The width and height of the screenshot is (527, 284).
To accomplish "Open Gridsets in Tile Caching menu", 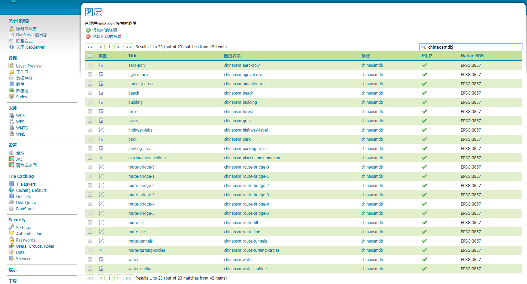I will pyautogui.click(x=23, y=196).
